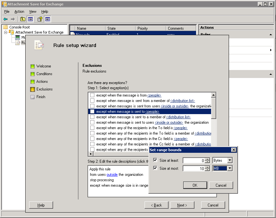Uncheck the Size at most checkbox
Screen dimensions: 276x218
click(x=155, y=168)
